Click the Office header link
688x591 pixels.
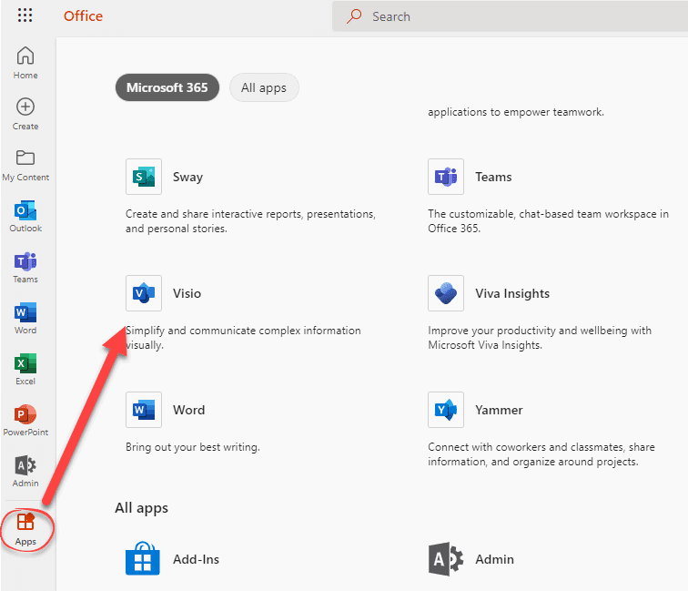[83, 16]
